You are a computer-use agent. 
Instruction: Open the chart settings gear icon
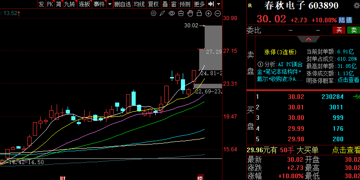point(154,13)
